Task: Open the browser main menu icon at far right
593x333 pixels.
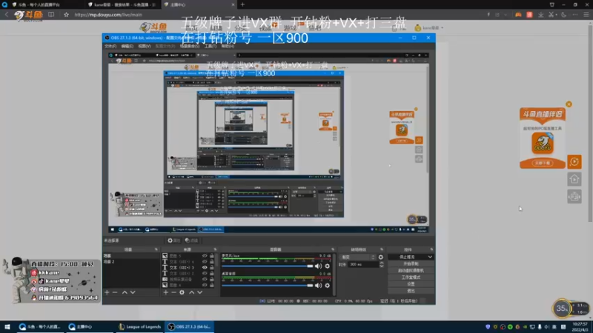Action: (586, 15)
